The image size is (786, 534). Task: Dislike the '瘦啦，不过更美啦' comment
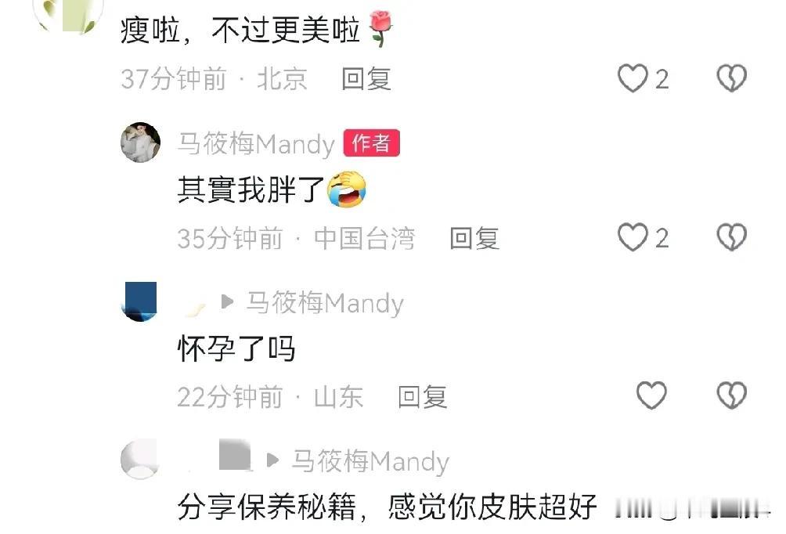point(731,79)
